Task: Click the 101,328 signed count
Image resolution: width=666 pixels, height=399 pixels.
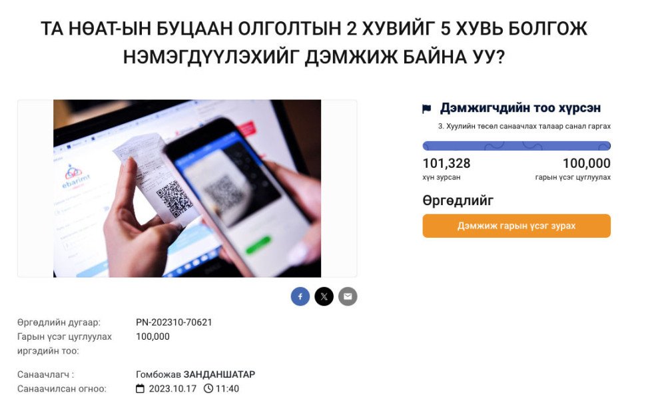Action: click(446, 163)
